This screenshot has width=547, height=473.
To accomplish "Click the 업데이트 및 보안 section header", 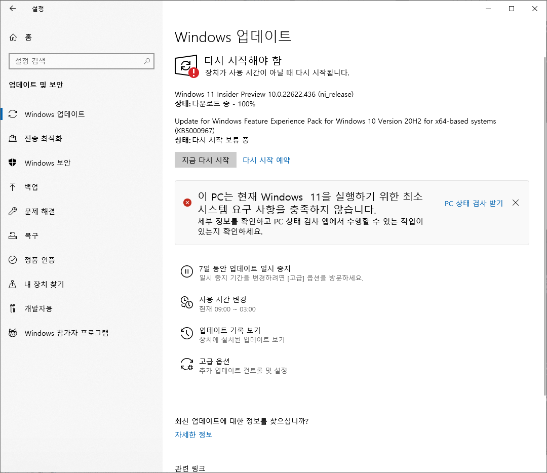I will (x=36, y=85).
